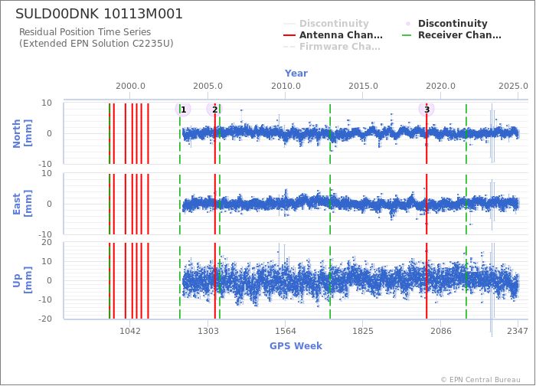Image resolution: width=536 pixels, height=386 pixels.
Task: Click the 2347 GPS week tick label
Action: [x=518, y=331]
